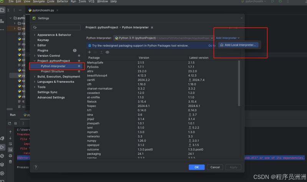Screen dimensions: 307x182
Task: Click the scroll down arrow in Run panel
Action: point(10,138)
